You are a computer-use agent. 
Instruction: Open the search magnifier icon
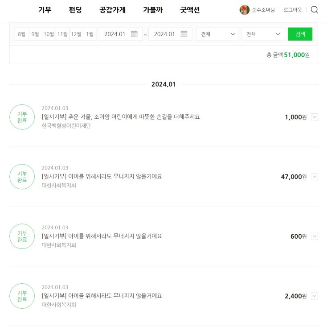point(315,10)
